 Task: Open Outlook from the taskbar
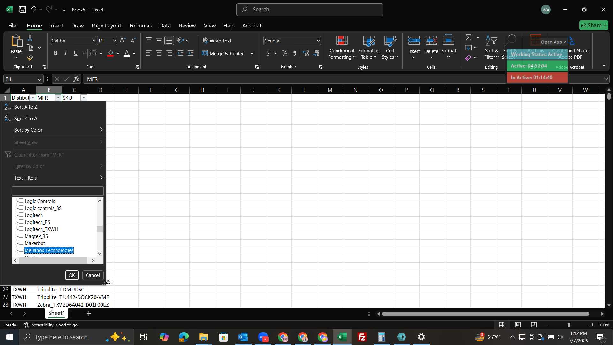243,337
